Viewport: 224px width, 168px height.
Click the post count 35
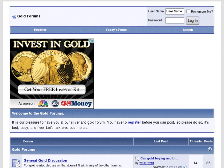click(208, 163)
